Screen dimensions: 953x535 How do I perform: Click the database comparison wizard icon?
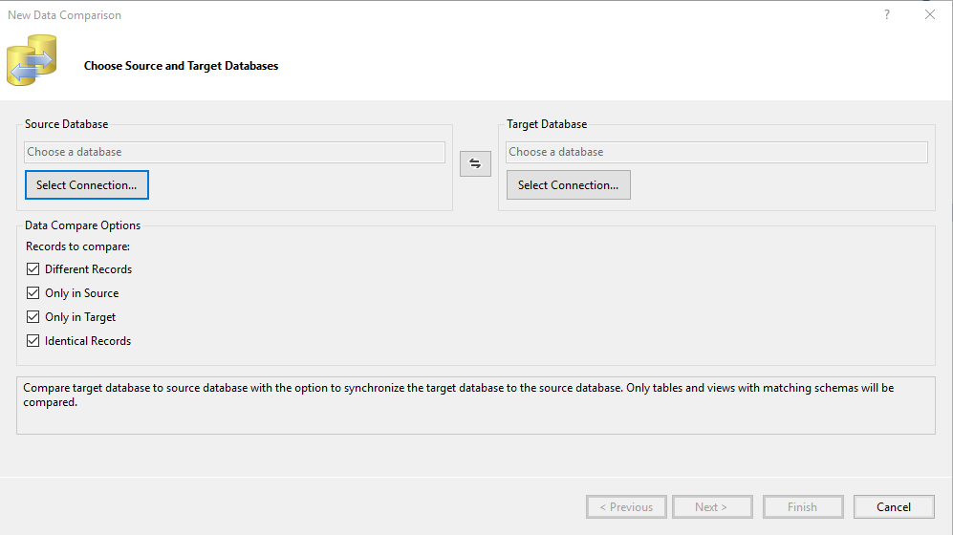pyautogui.click(x=32, y=60)
